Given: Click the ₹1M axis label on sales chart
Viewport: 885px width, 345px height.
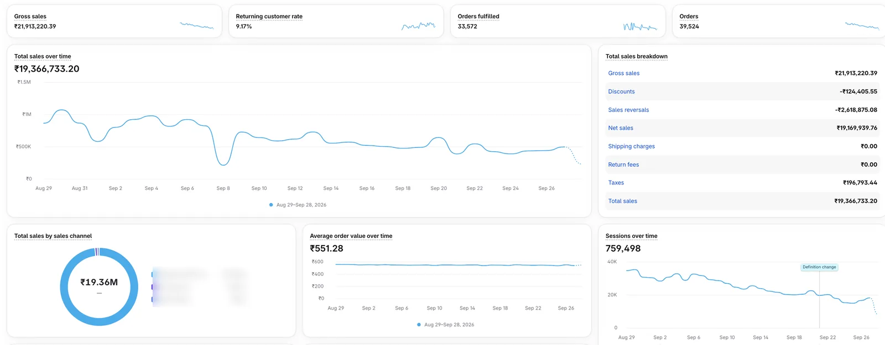Looking at the screenshot, I should coord(27,114).
